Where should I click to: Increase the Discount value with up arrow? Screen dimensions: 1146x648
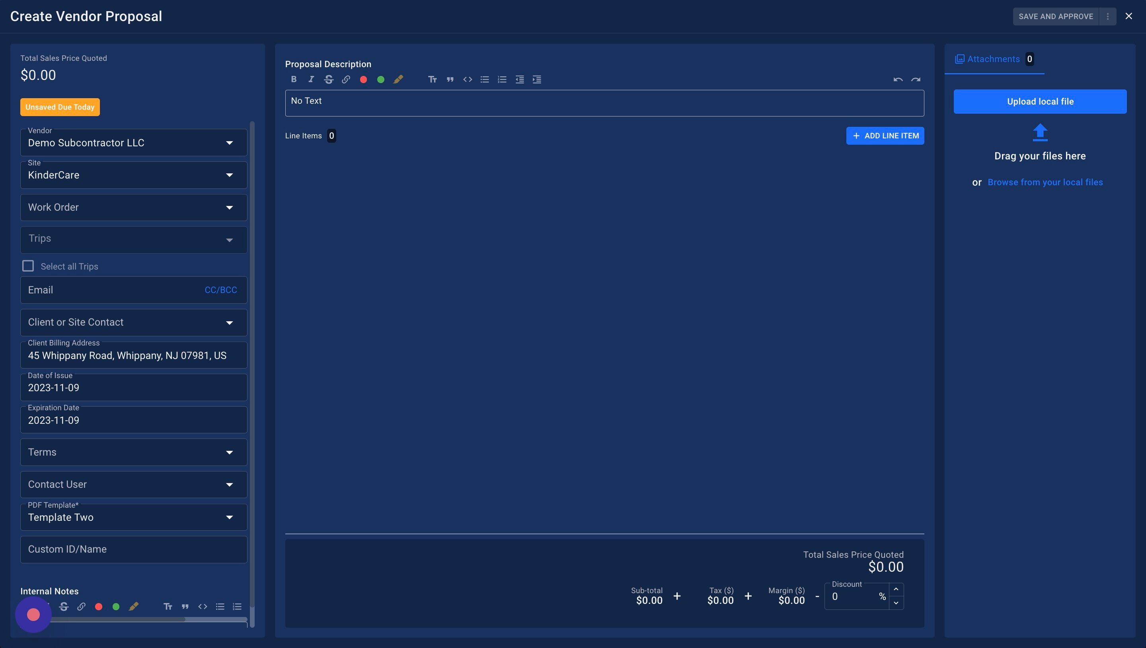(896, 589)
